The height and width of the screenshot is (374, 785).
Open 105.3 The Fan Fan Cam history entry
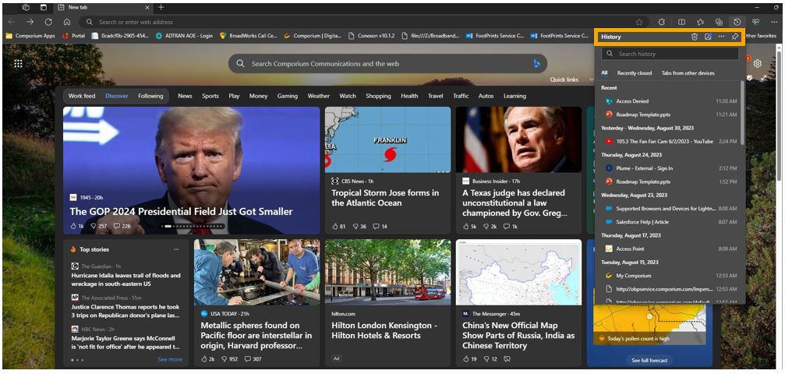pos(670,142)
